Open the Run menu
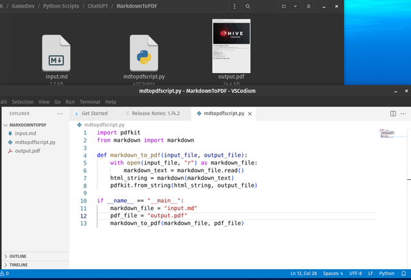The image size is (411, 280). (70, 101)
